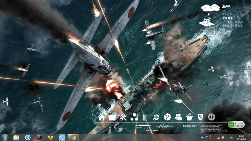This screenshot has height=141, width=251.
Task: Click the cloud weather icon in widget
Action: [x=210, y=8]
